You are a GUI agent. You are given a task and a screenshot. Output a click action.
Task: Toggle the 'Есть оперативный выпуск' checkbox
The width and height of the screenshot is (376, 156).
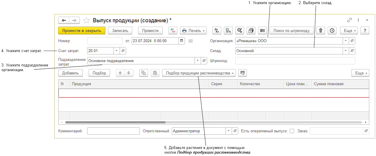(x=292, y=131)
